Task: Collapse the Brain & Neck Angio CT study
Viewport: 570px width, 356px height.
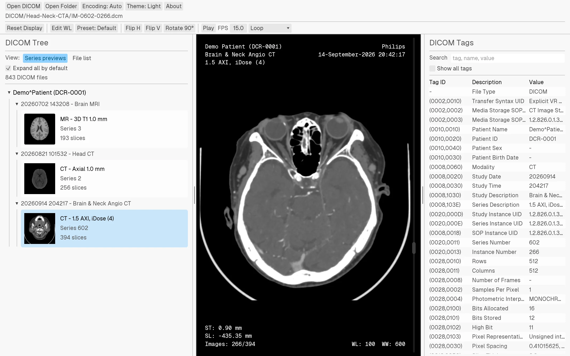Action: 17,203
